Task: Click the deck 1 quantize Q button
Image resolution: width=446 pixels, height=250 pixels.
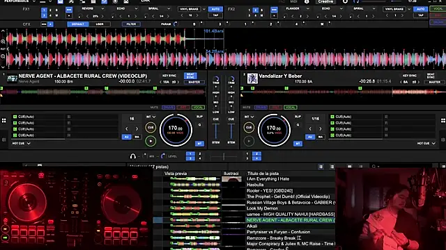Action: coord(200,125)
